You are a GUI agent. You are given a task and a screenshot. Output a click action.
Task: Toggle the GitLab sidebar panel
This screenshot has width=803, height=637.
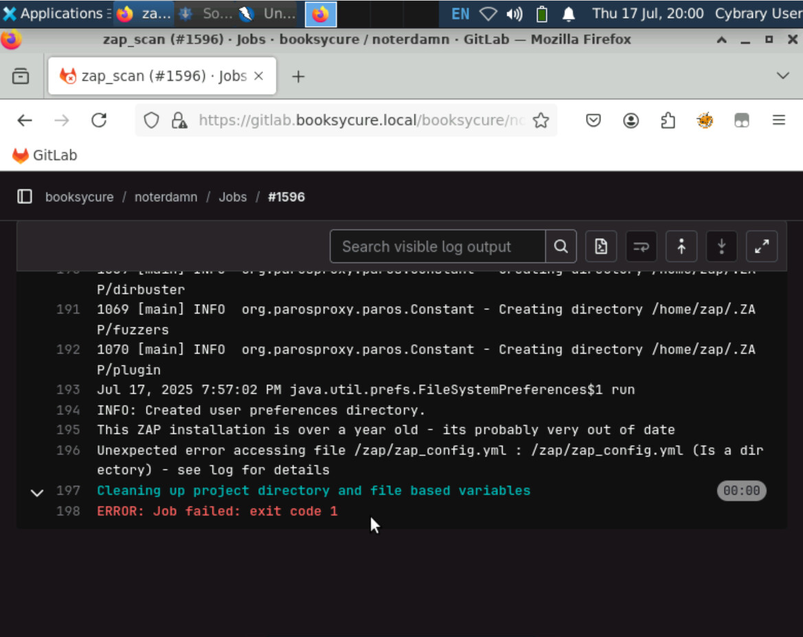(x=25, y=197)
